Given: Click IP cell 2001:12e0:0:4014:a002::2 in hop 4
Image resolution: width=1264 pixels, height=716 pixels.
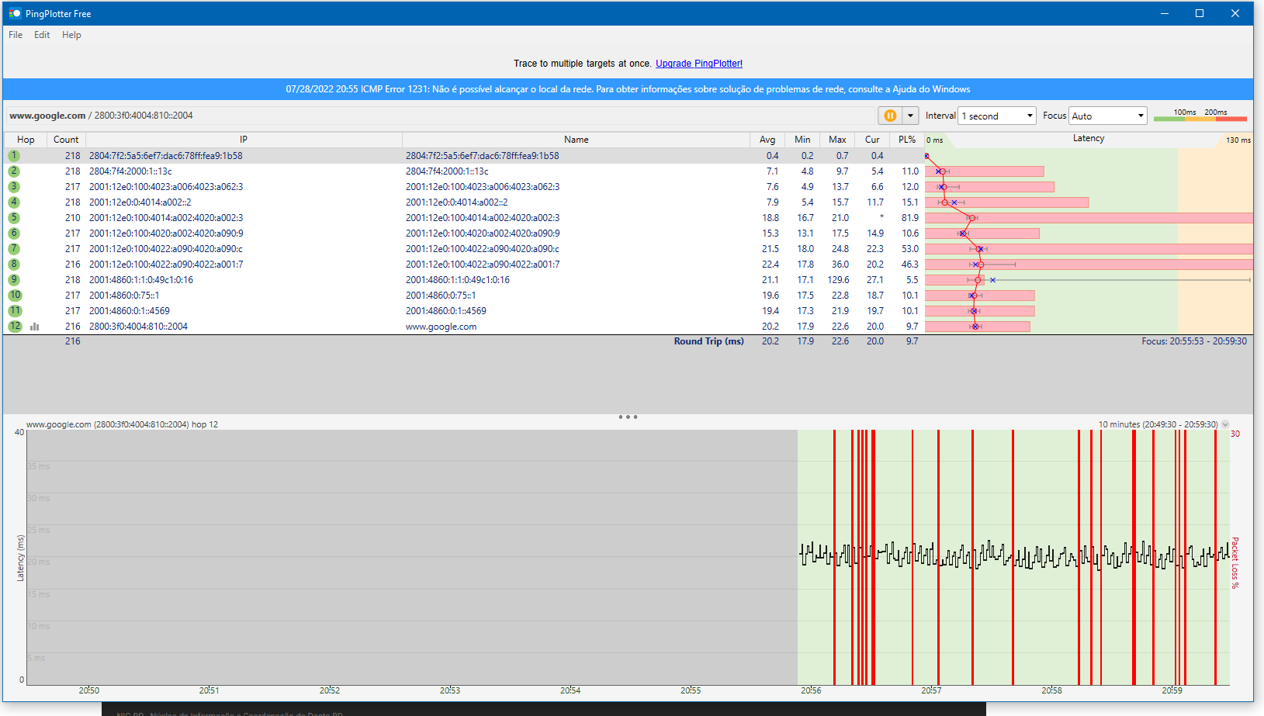Looking at the screenshot, I should [140, 202].
